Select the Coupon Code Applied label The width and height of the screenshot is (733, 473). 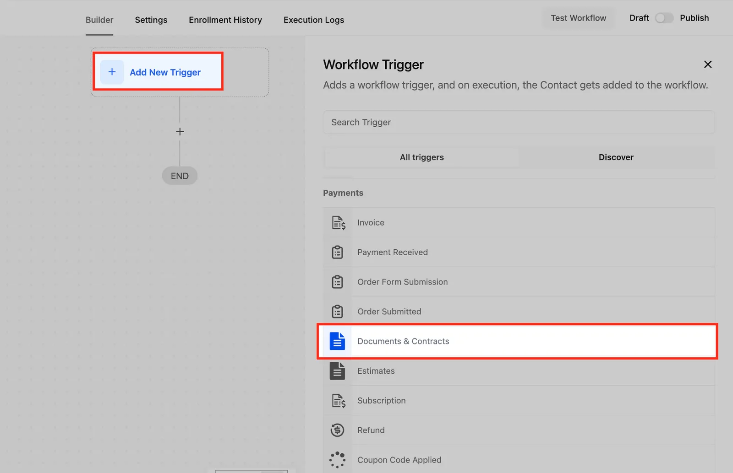pyautogui.click(x=399, y=460)
